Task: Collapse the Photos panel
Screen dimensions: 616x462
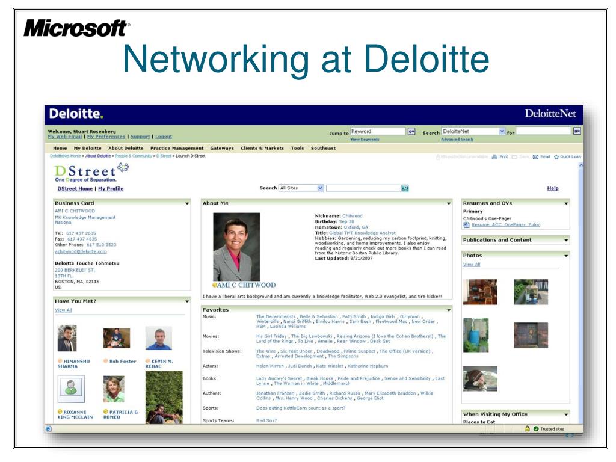Action: 566,256
